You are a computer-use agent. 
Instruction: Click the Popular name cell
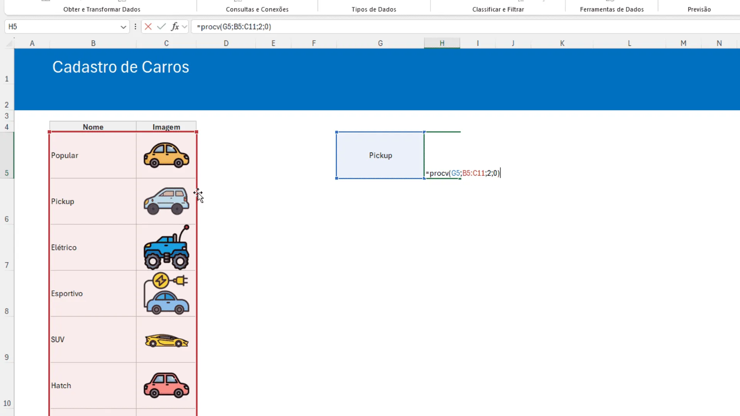(x=93, y=155)
